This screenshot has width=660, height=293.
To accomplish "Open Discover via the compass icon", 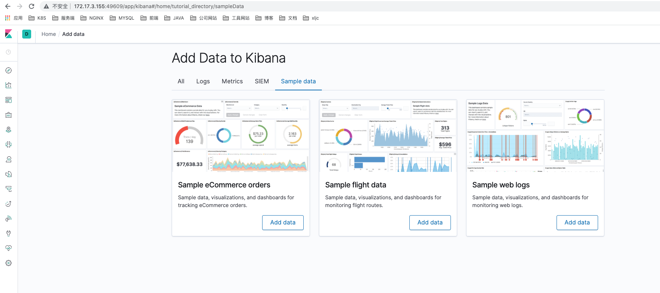I will pos(9,70).
